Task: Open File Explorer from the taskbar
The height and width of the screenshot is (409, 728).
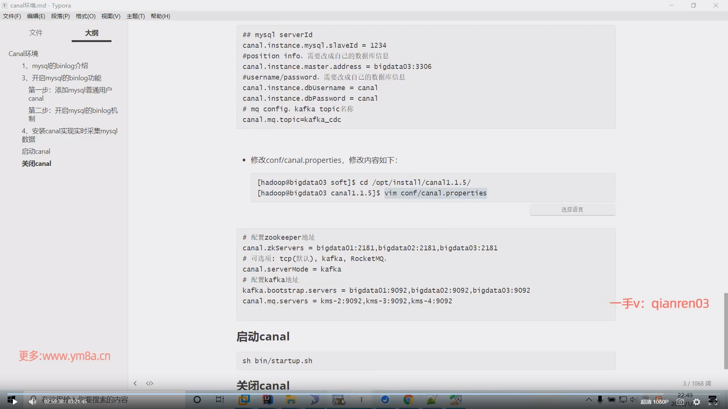Action: tap(291, 400)
